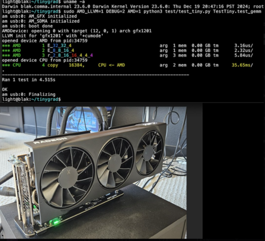Click the 'LLVM init for gfx1201' line
The image size is (265, 241).
coord(52,36)
